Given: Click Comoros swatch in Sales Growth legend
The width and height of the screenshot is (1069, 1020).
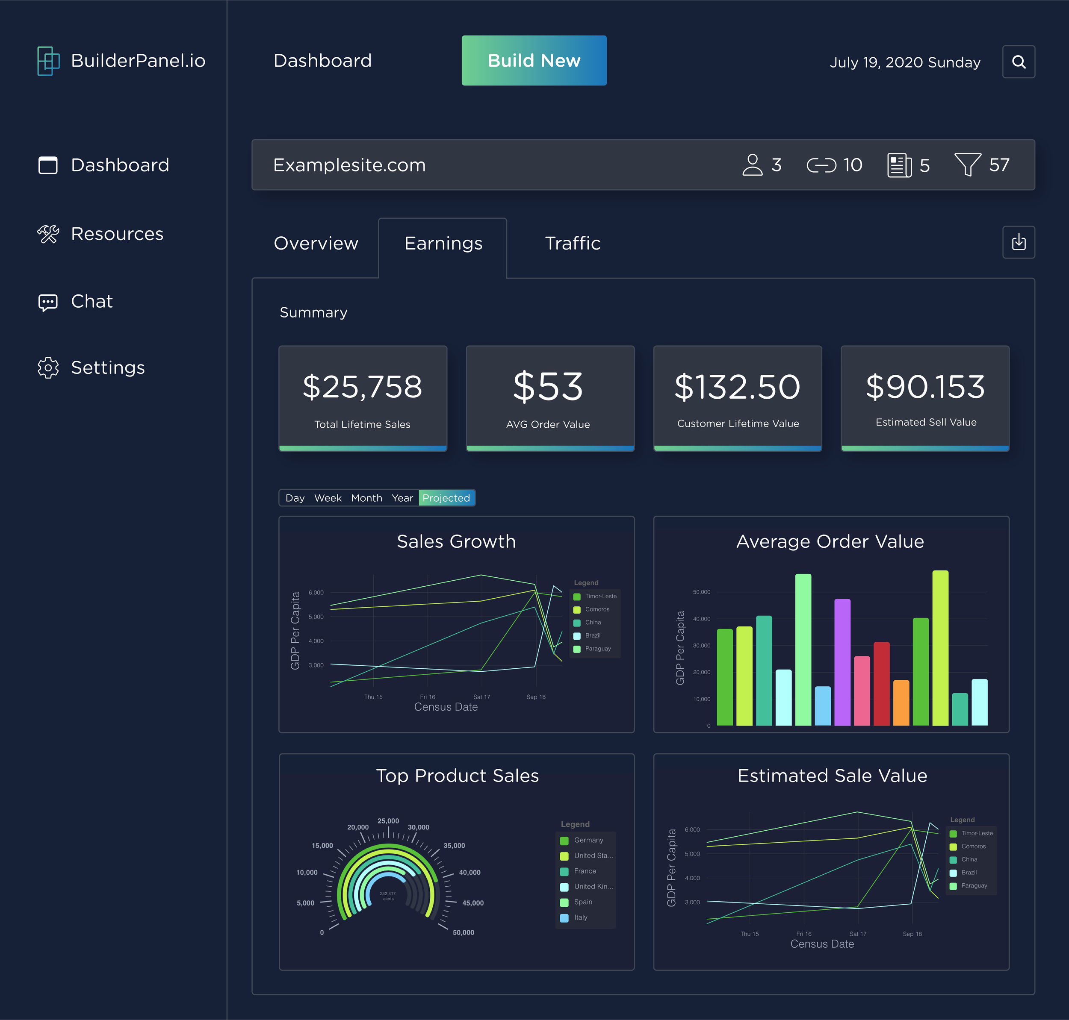Looking at the screenshot, I should click(577, 610).
